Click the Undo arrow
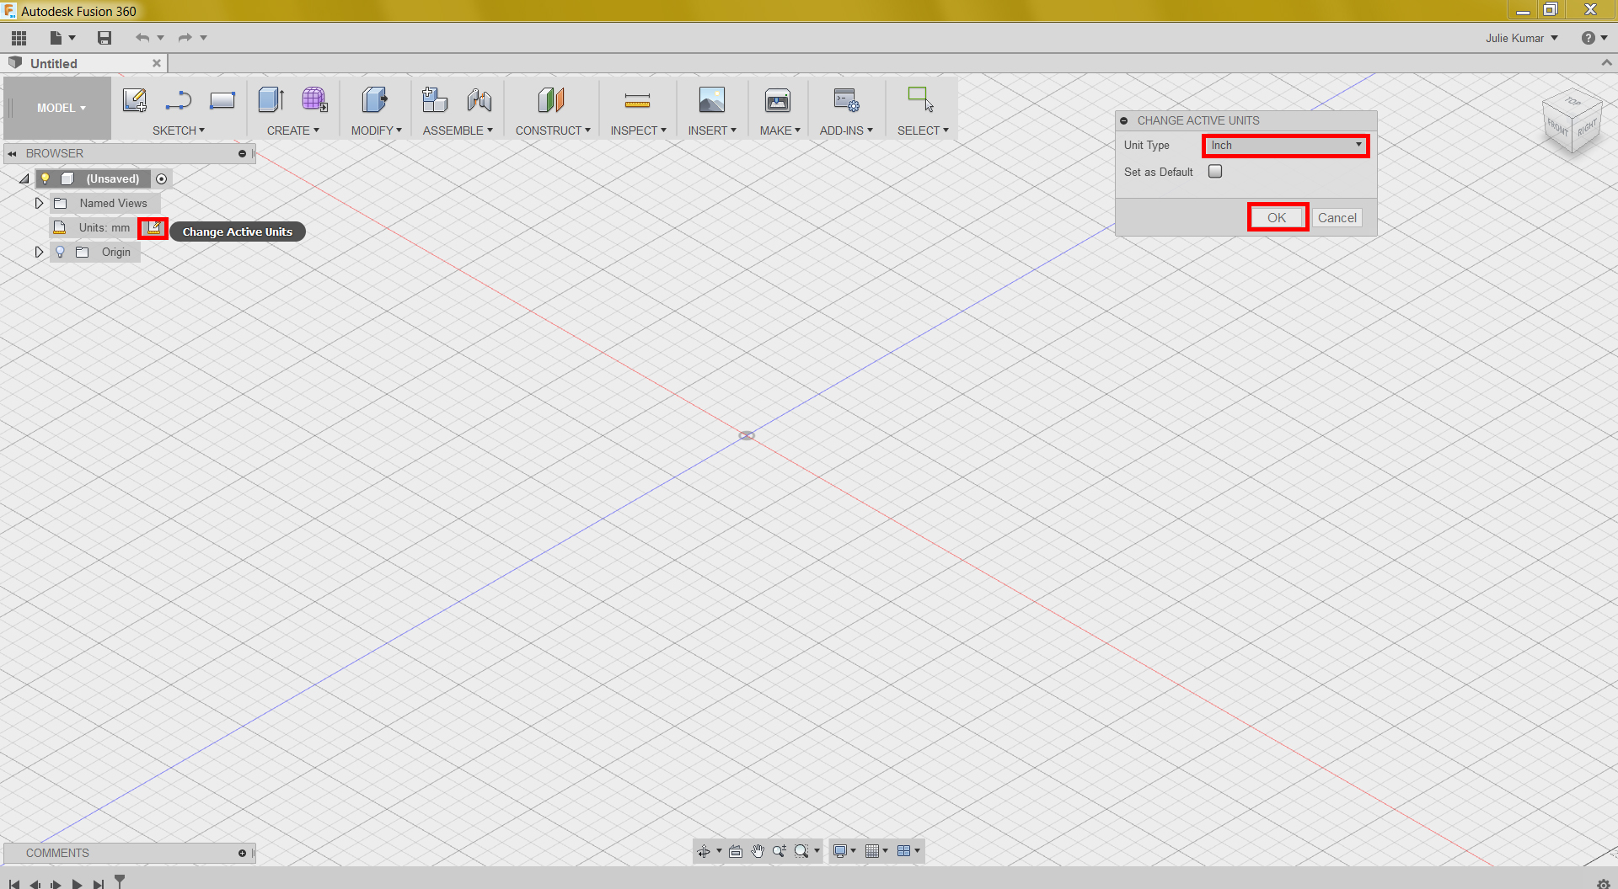Image resolution: width=1618 pixels, height=889 pixels. tap(142, 38)
